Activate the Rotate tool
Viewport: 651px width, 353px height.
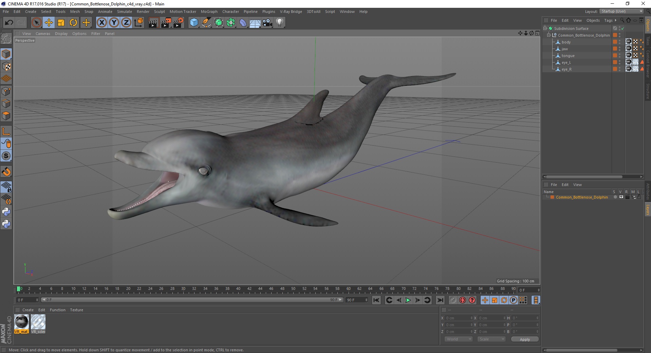[73, 23]
